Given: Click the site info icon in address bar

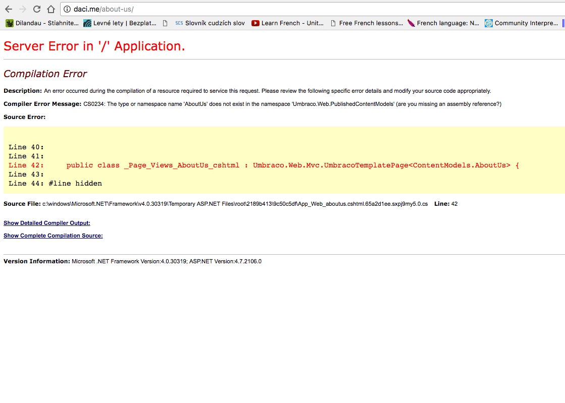Looking at the screenshot, I should tap(67, 9).
